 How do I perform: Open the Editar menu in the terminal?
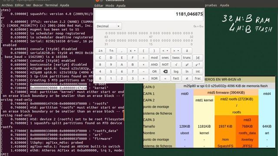(19, 5)
